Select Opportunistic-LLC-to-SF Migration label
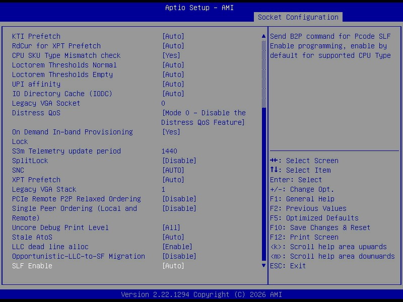The height and width of the screenshot is (302, 403). click(x=79, y=256)
